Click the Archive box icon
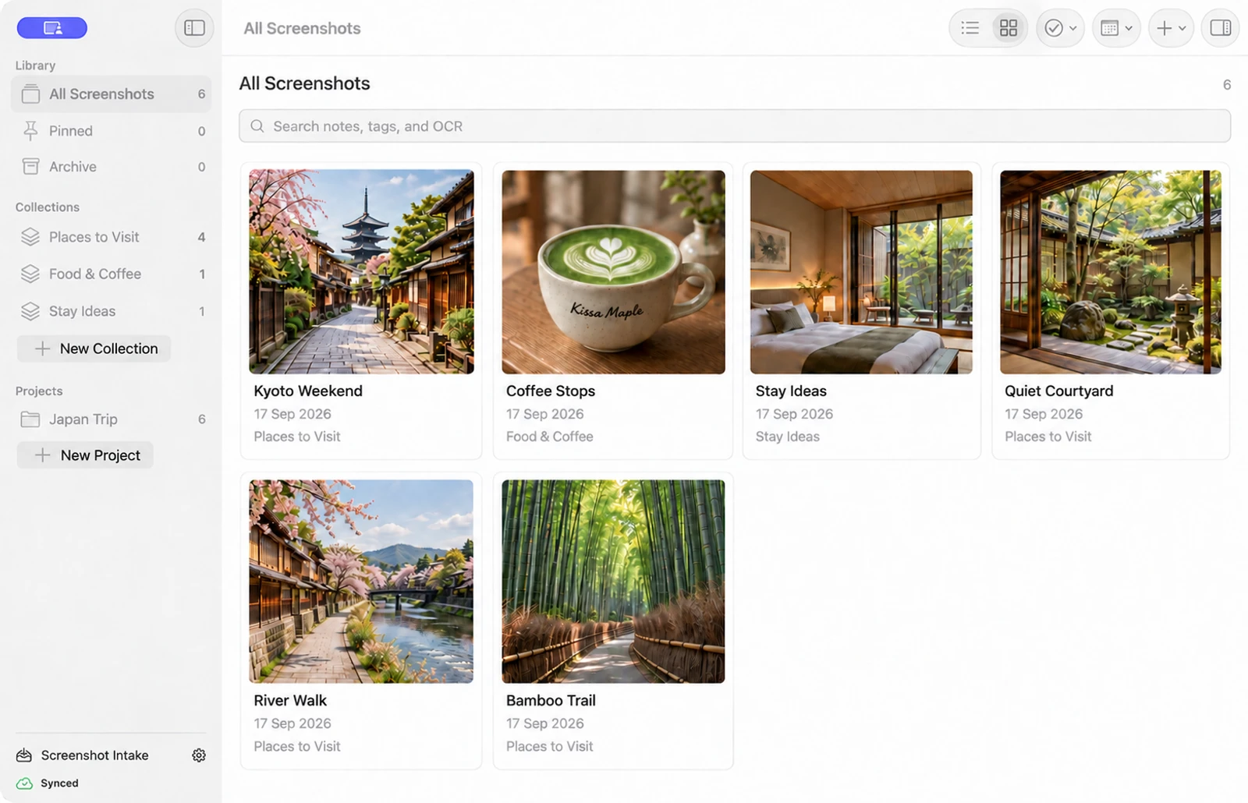Screen dimensions: 1248x803 (30, 167)
